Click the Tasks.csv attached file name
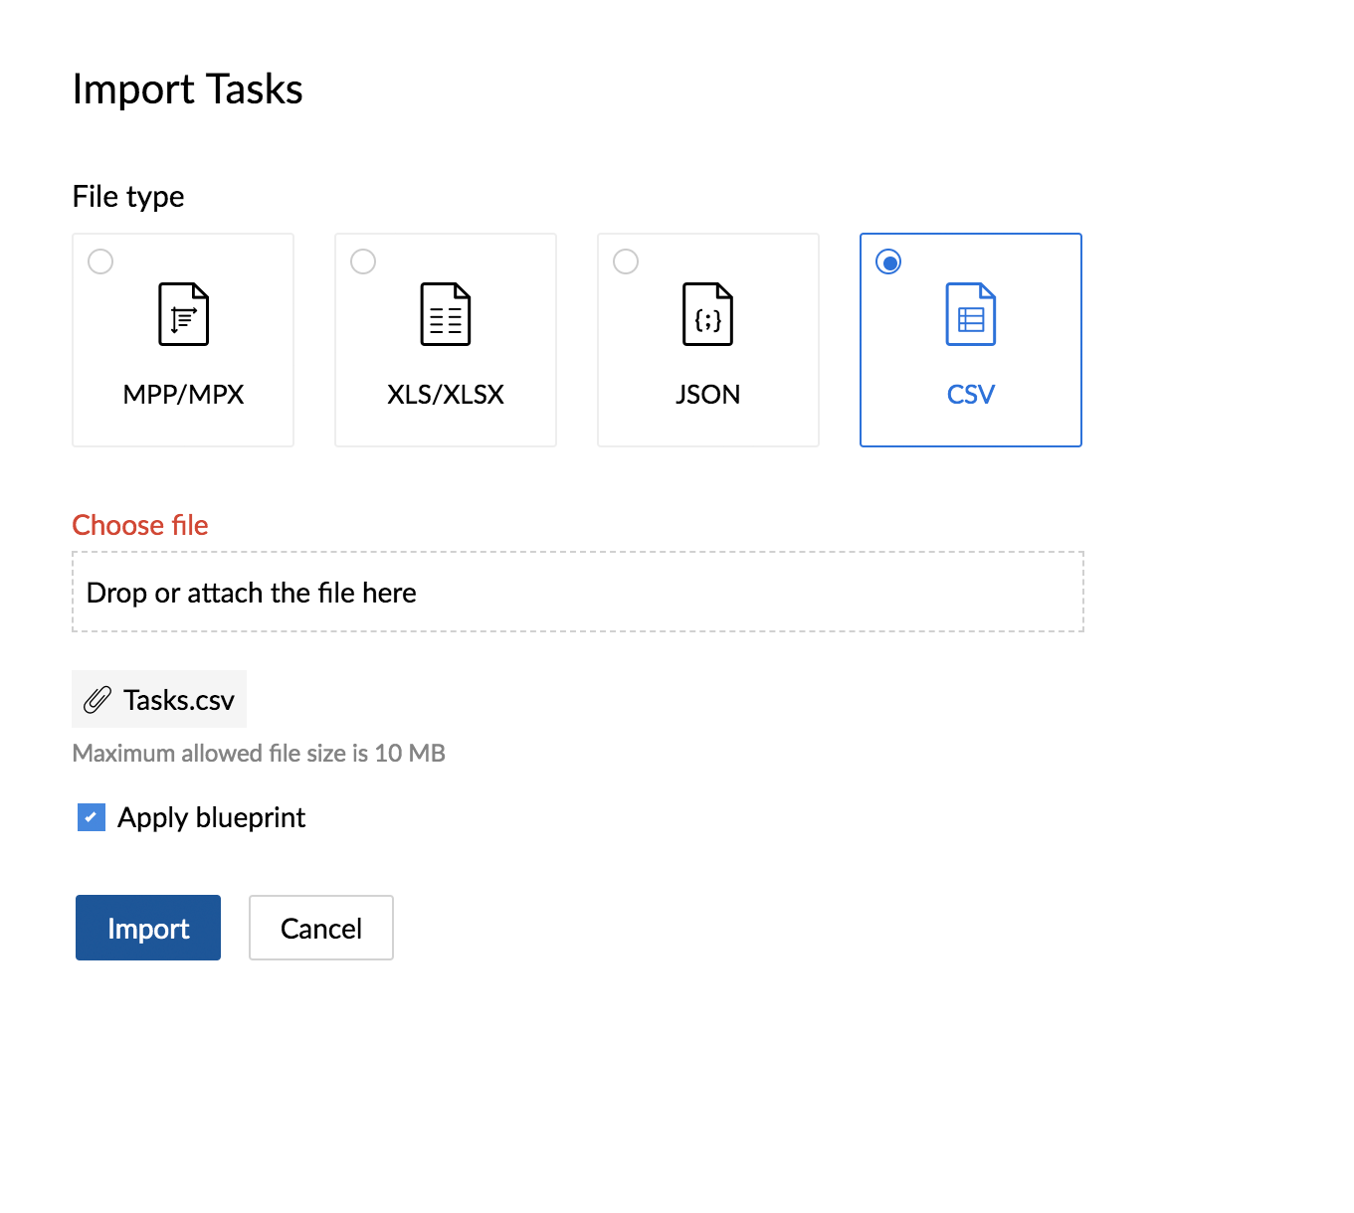Screen dimensions: 1354x1213 pyautogui.click(x=179, y=700)
